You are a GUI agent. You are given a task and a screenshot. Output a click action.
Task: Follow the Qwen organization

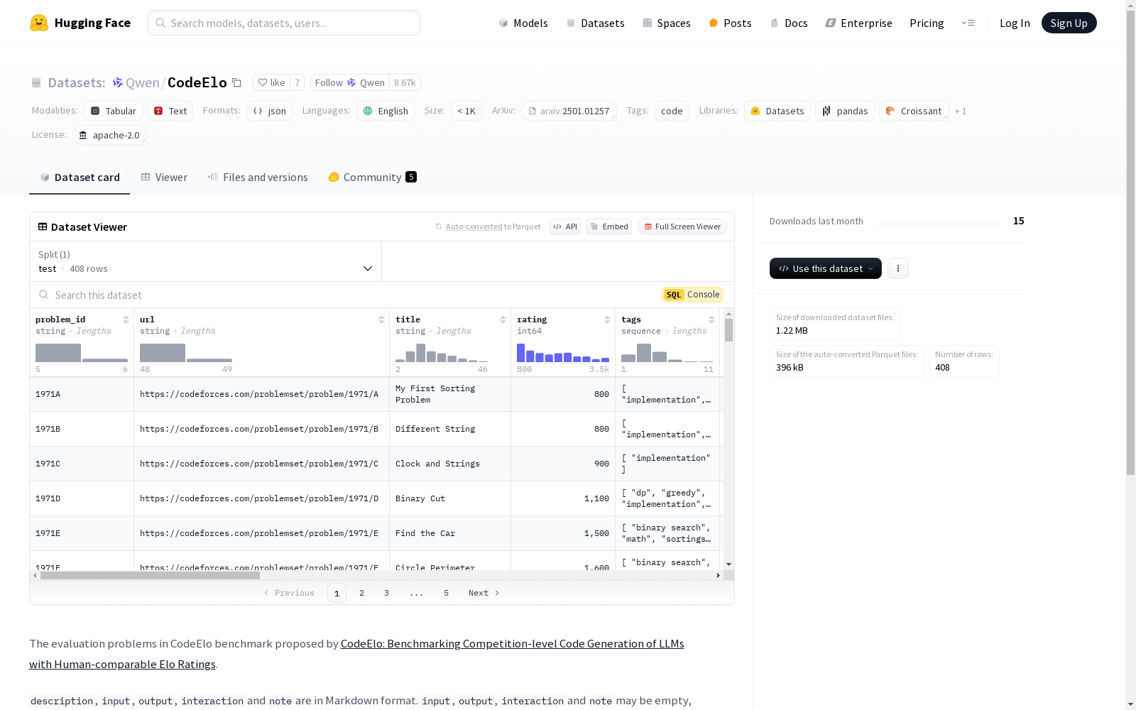coord(350,82)
